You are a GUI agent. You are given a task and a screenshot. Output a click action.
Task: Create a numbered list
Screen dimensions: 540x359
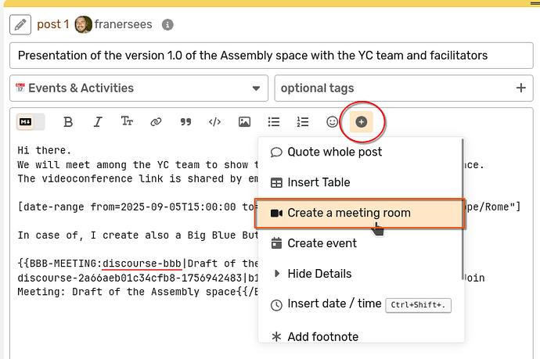point(303,122)
